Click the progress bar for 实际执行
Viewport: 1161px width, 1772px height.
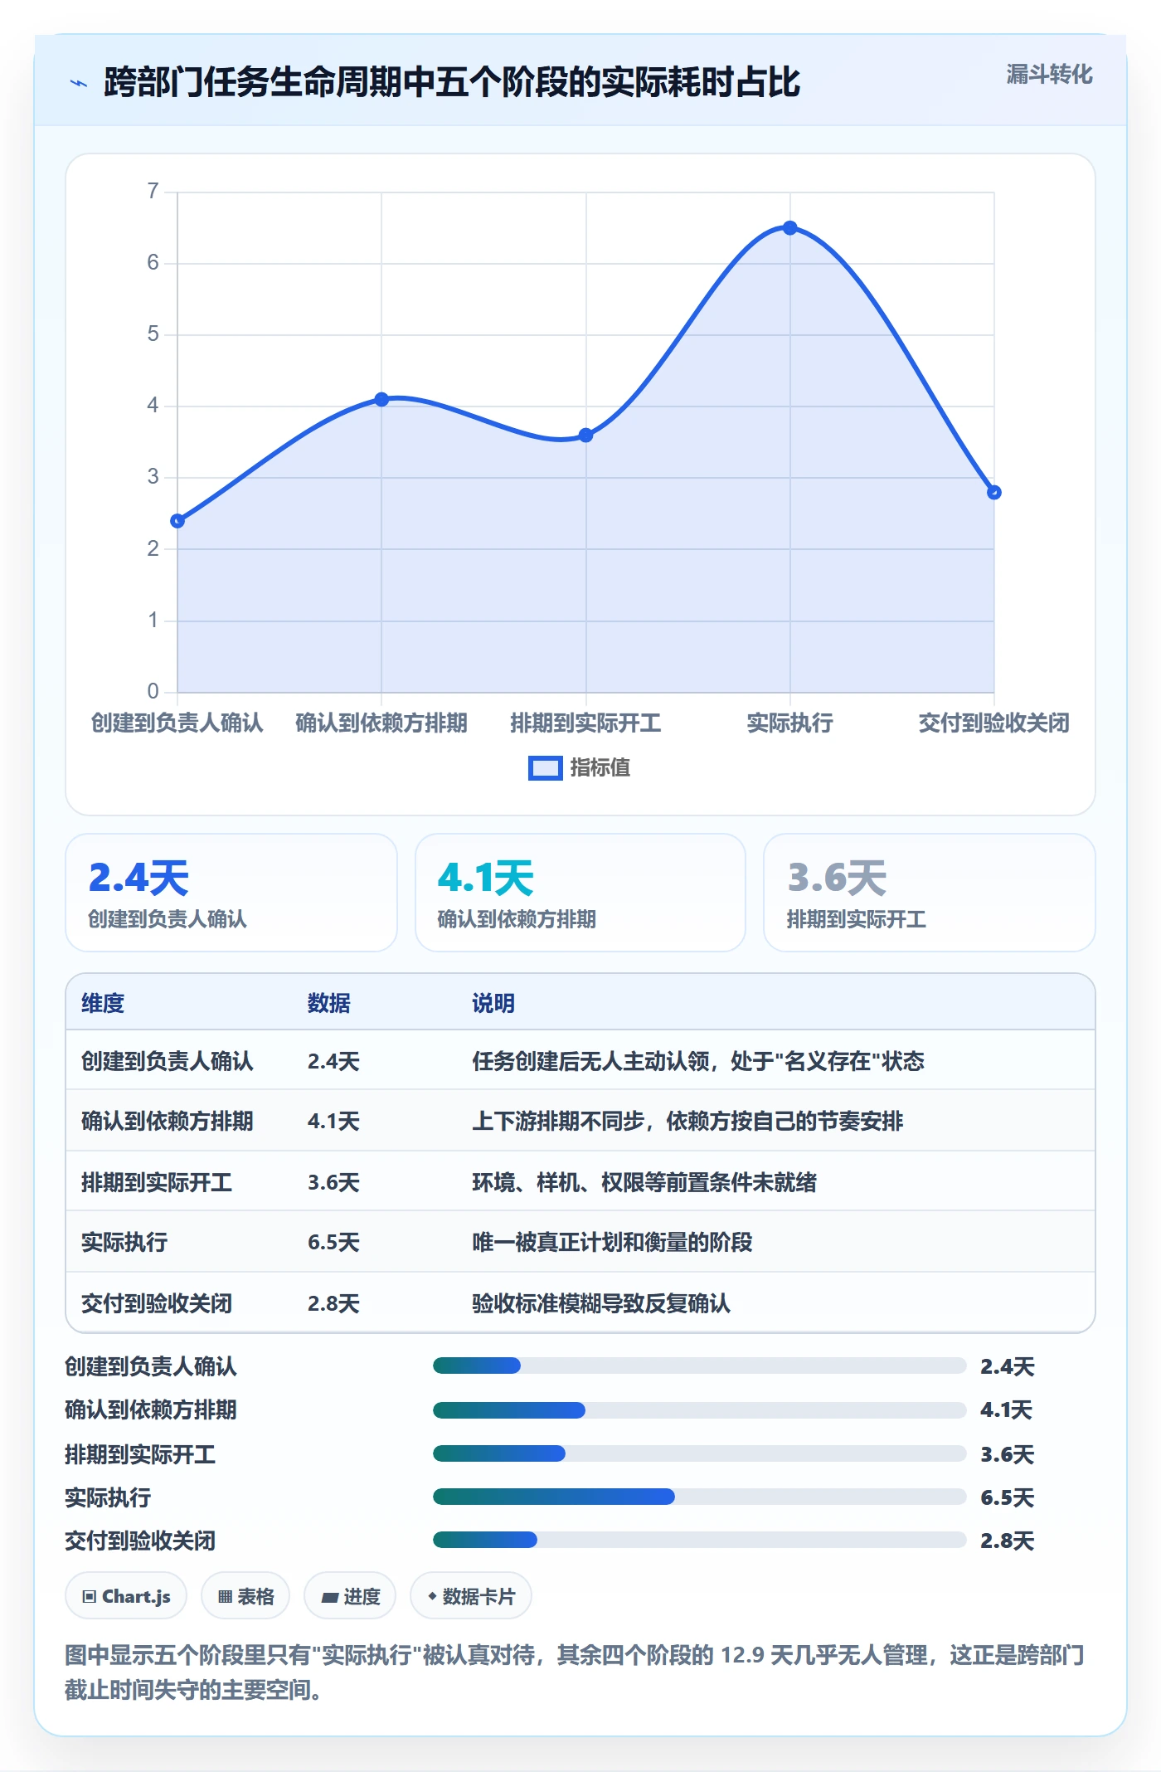pyautogui.click(x=699, y=1497)
